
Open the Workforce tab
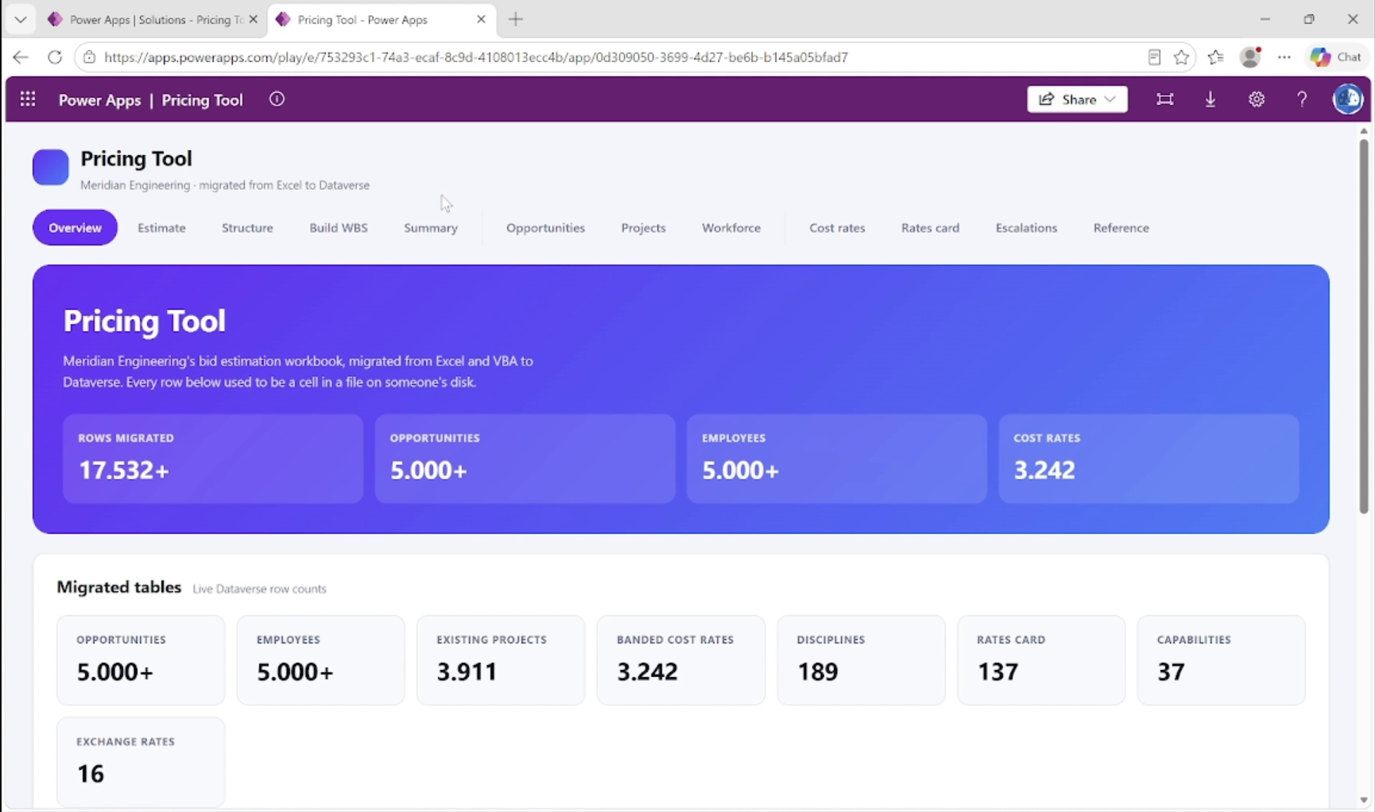731,227
